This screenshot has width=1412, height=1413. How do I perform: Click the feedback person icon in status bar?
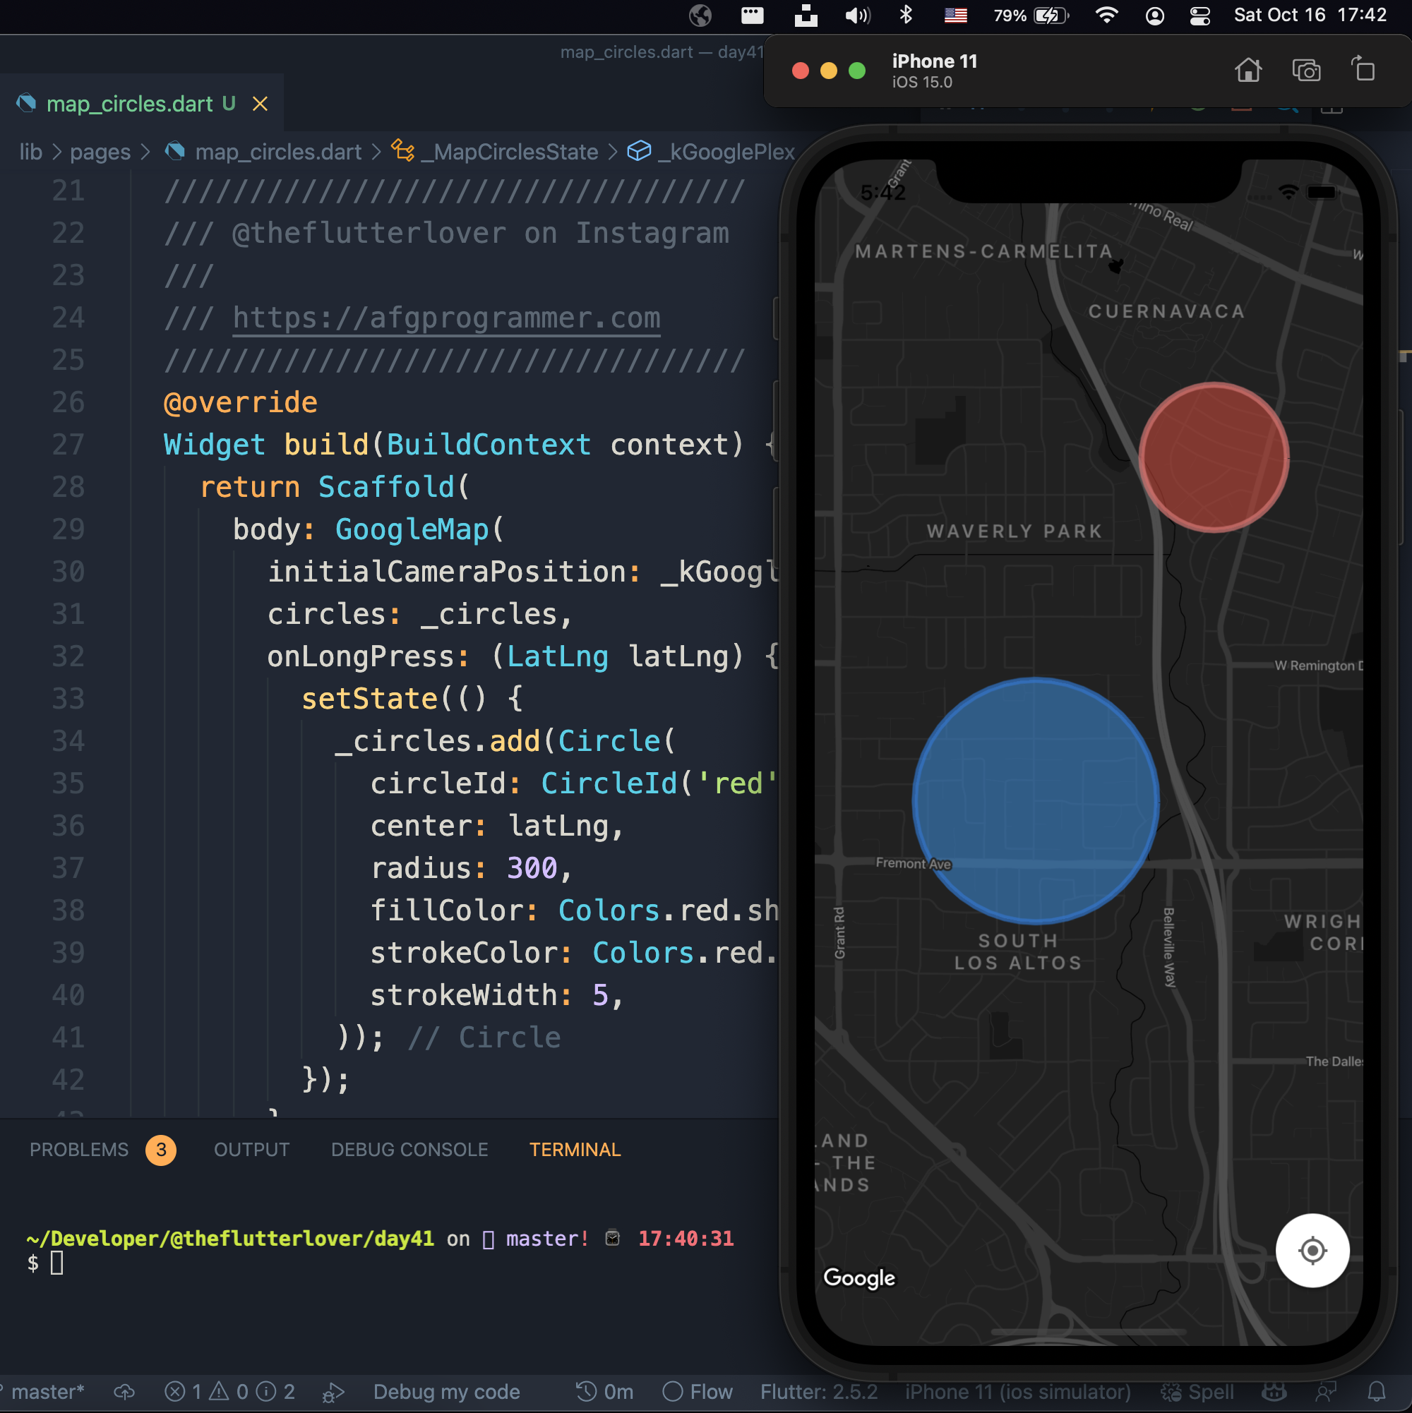[x=1325, y=1391]
